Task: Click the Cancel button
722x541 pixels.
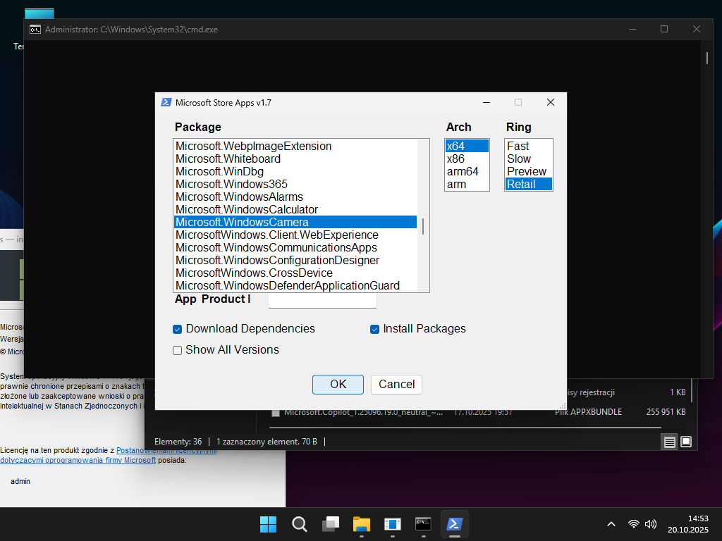Action: [x=396, y=384]
